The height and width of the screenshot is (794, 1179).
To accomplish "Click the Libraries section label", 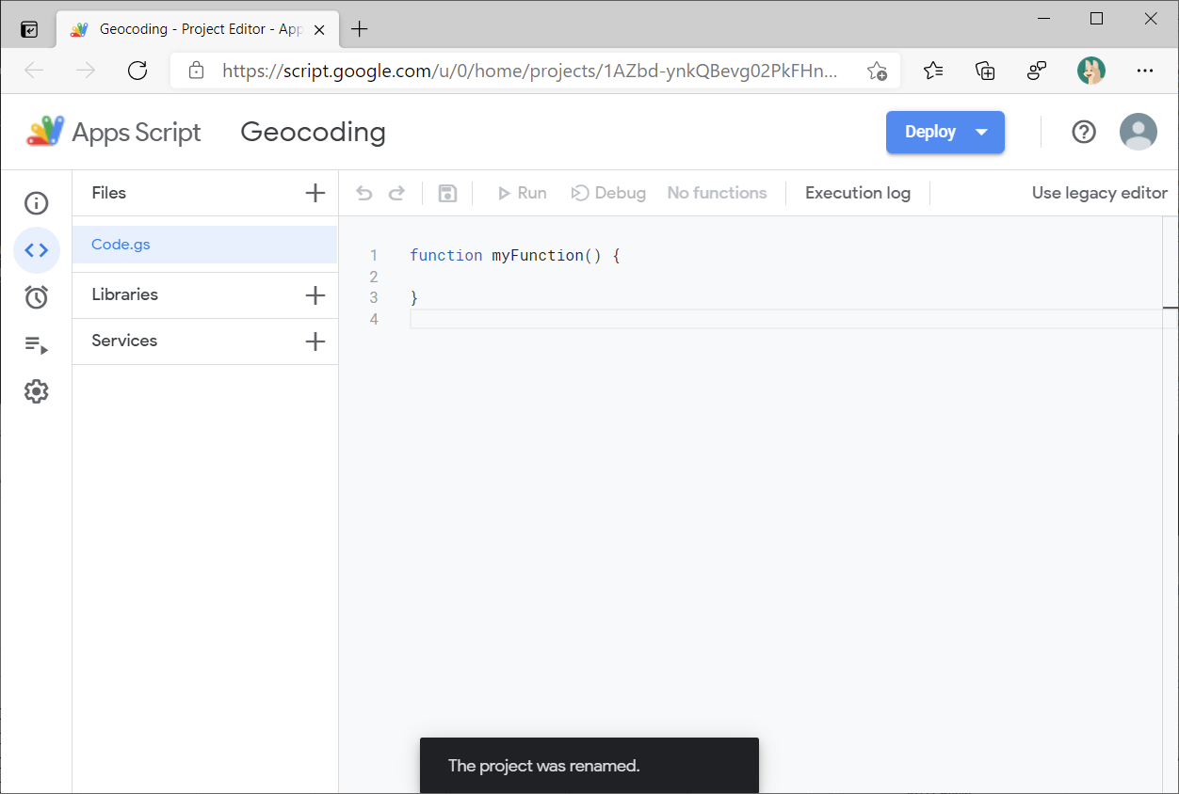I will pos(124,294).
